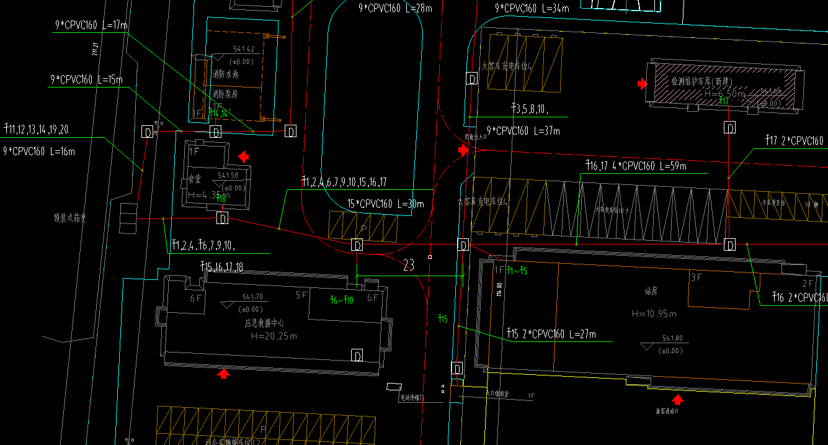Screen dimensions: 828x445
Task: Select the '5F' floor marker
Action: click(302, 295)
